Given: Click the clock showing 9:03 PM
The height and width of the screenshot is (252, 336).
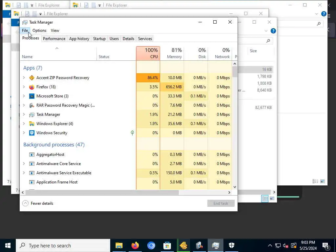Looking at the screenshot, I should (x=308, y=245).
